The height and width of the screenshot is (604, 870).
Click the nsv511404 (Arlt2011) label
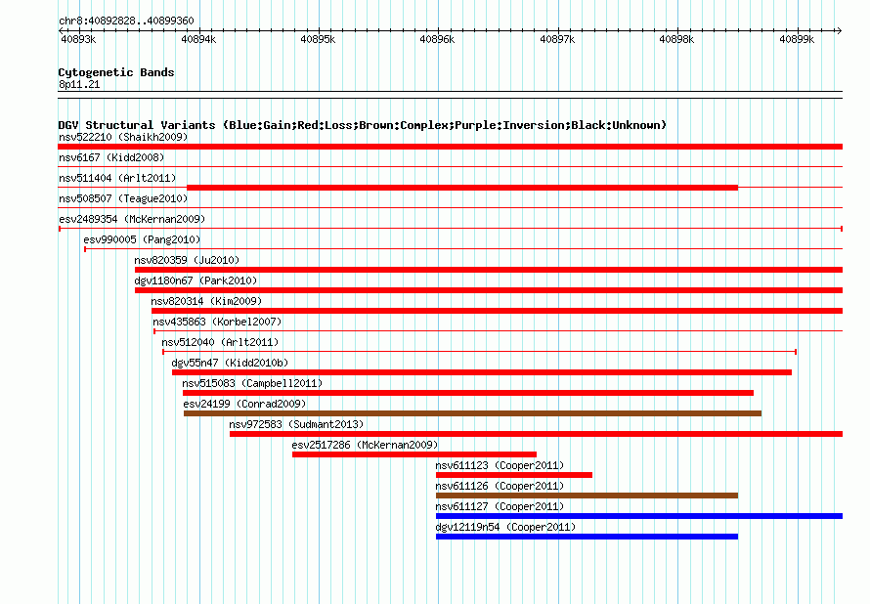pyautogui.click(x=117, y=178)
